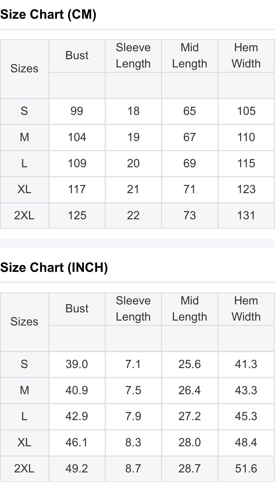The image size is (275, 485).
Task: Click the hem width value 131
Action: (246, 215)
